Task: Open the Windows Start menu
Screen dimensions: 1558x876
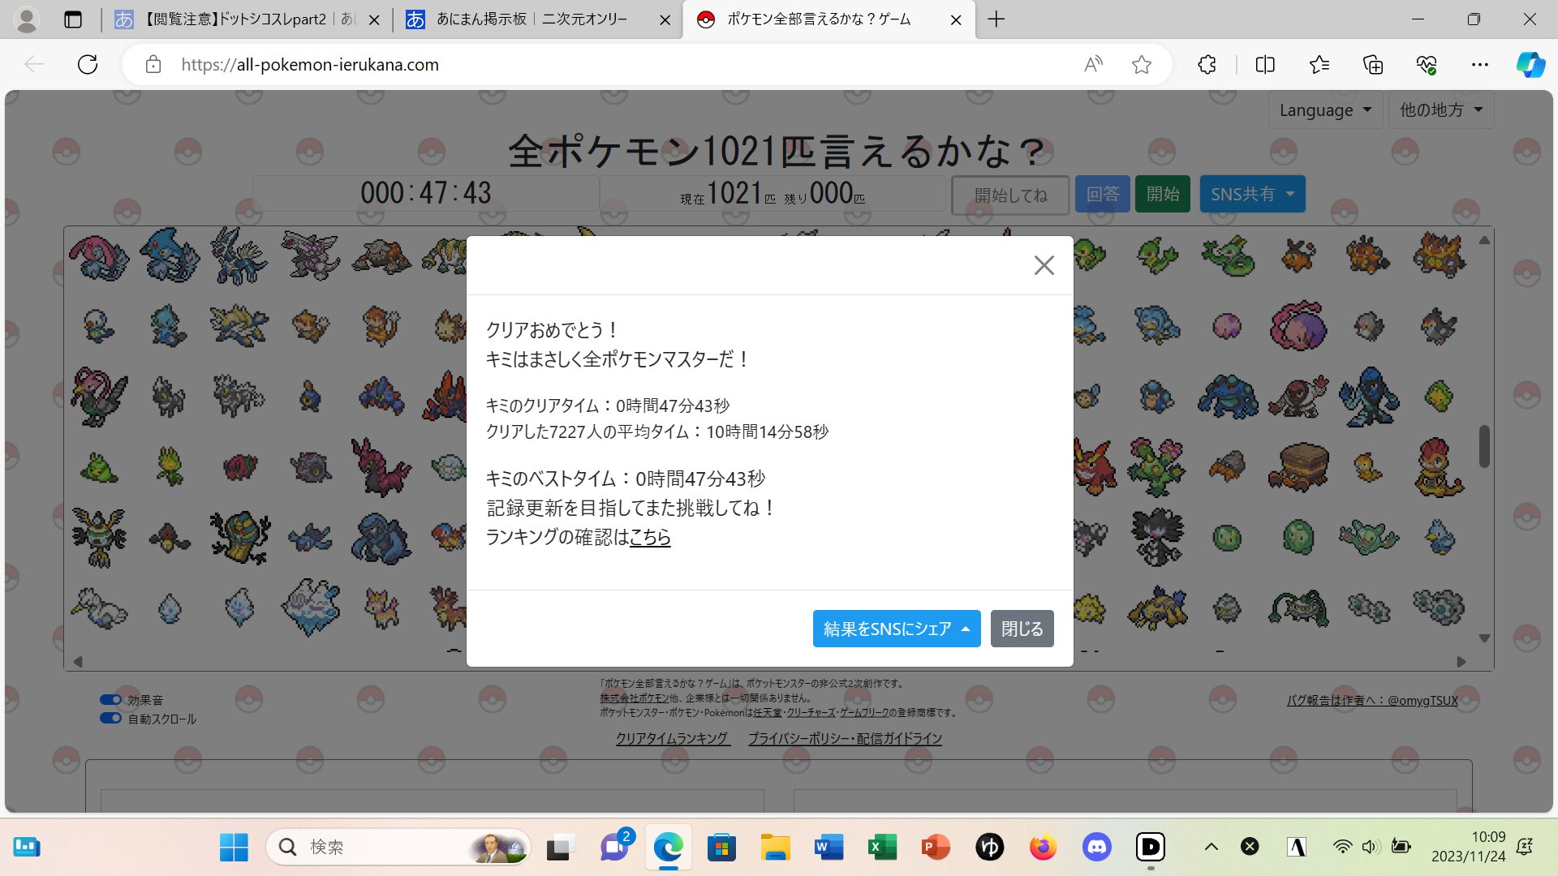Action: pos(234,848)
